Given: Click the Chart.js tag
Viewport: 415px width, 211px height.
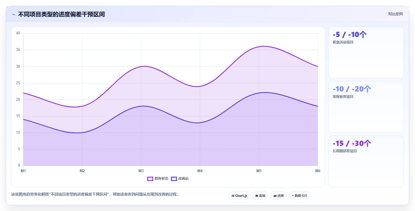Looking at the screenshot, I should point(239,196).
